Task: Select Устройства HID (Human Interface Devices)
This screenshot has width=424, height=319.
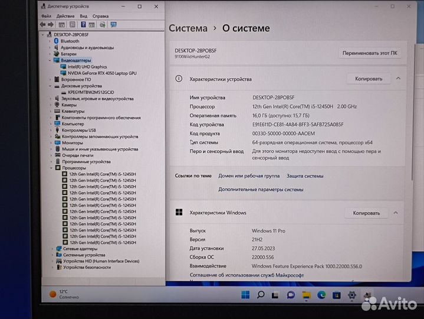Action: [x=101, y=261]
